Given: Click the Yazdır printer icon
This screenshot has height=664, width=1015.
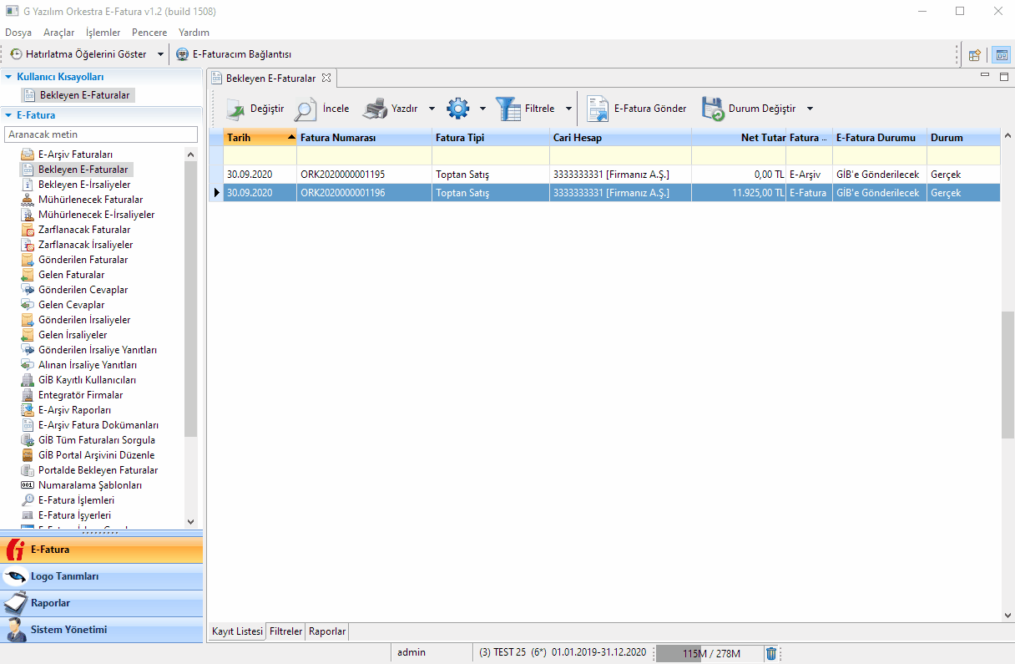Looking at the screenshot, I should [x=375, y=109].
